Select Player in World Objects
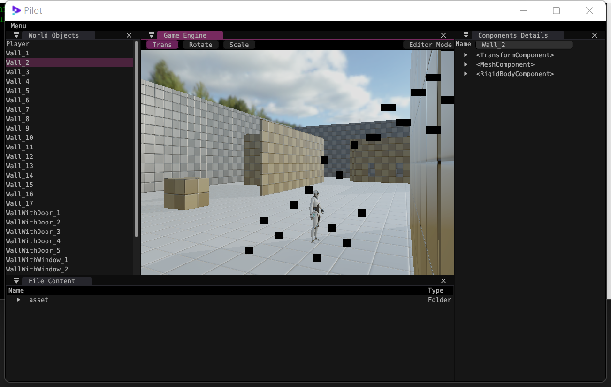The image size is (611, 387). coord(17,44)
